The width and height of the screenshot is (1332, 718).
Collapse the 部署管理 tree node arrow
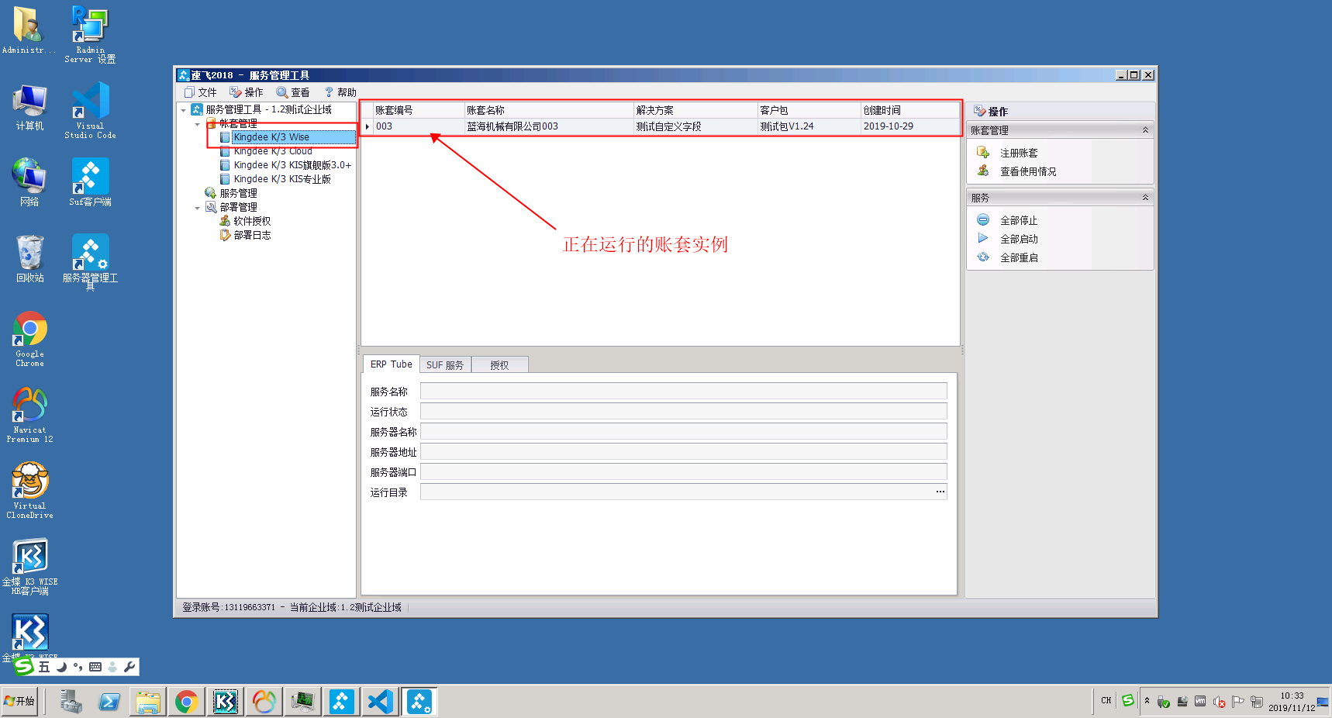coord(198,208)
